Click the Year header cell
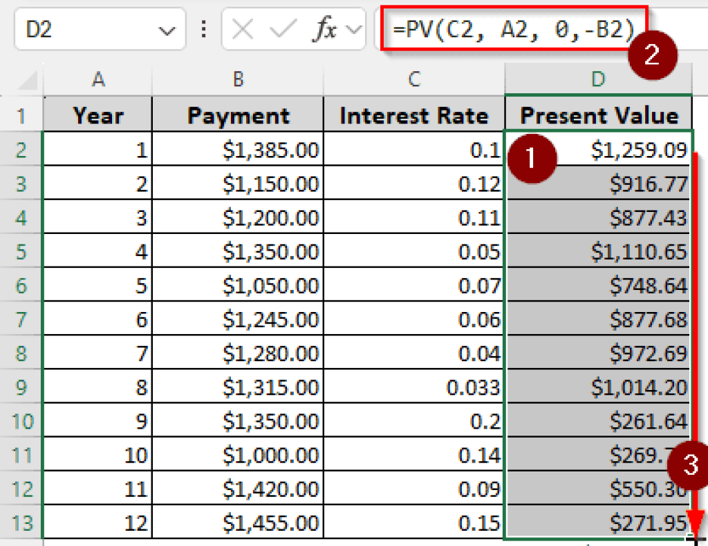This screenshot has height=546, width=708. (97, 115)
